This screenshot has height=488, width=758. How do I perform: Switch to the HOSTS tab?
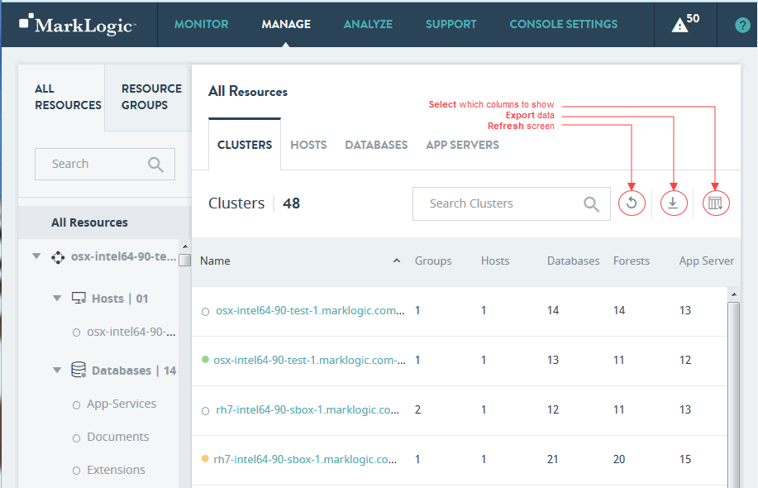308,145
